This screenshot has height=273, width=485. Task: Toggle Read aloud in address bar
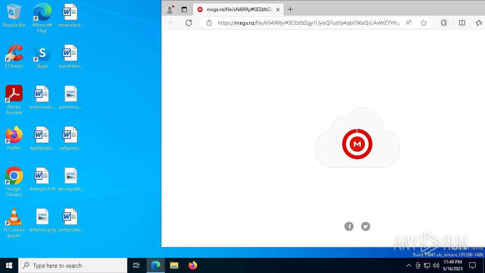pos(408,23)
